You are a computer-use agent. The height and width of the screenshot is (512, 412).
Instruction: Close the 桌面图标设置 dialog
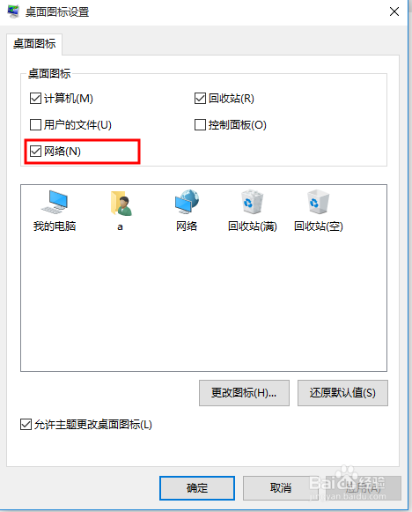394,11
